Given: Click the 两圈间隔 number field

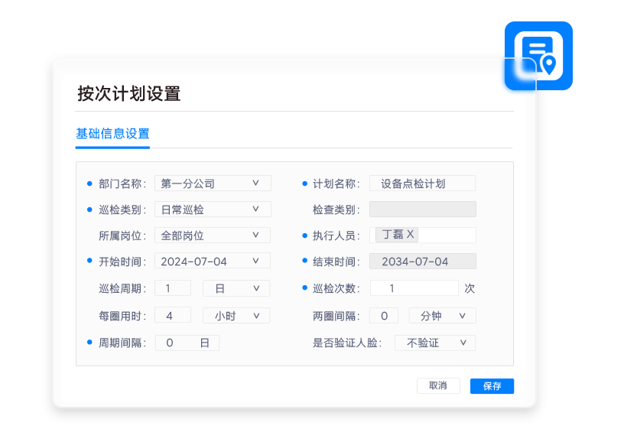Looking at the screenshot, I should click(384, 316).
